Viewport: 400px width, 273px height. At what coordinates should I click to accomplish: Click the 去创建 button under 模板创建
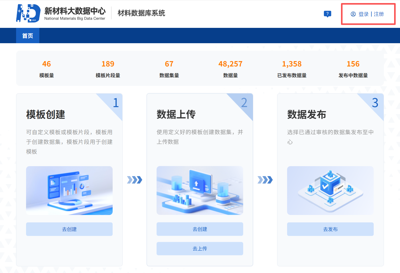[69, 229]
